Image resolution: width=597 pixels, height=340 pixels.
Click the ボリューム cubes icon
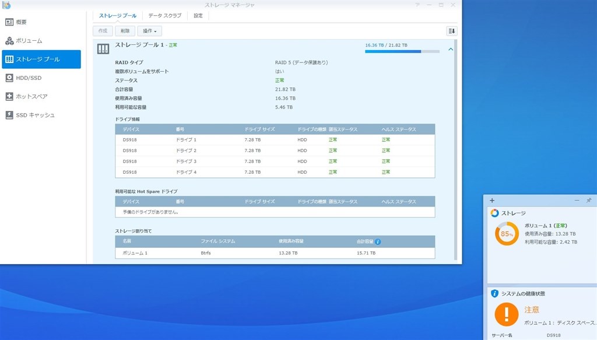pos(9,41)
